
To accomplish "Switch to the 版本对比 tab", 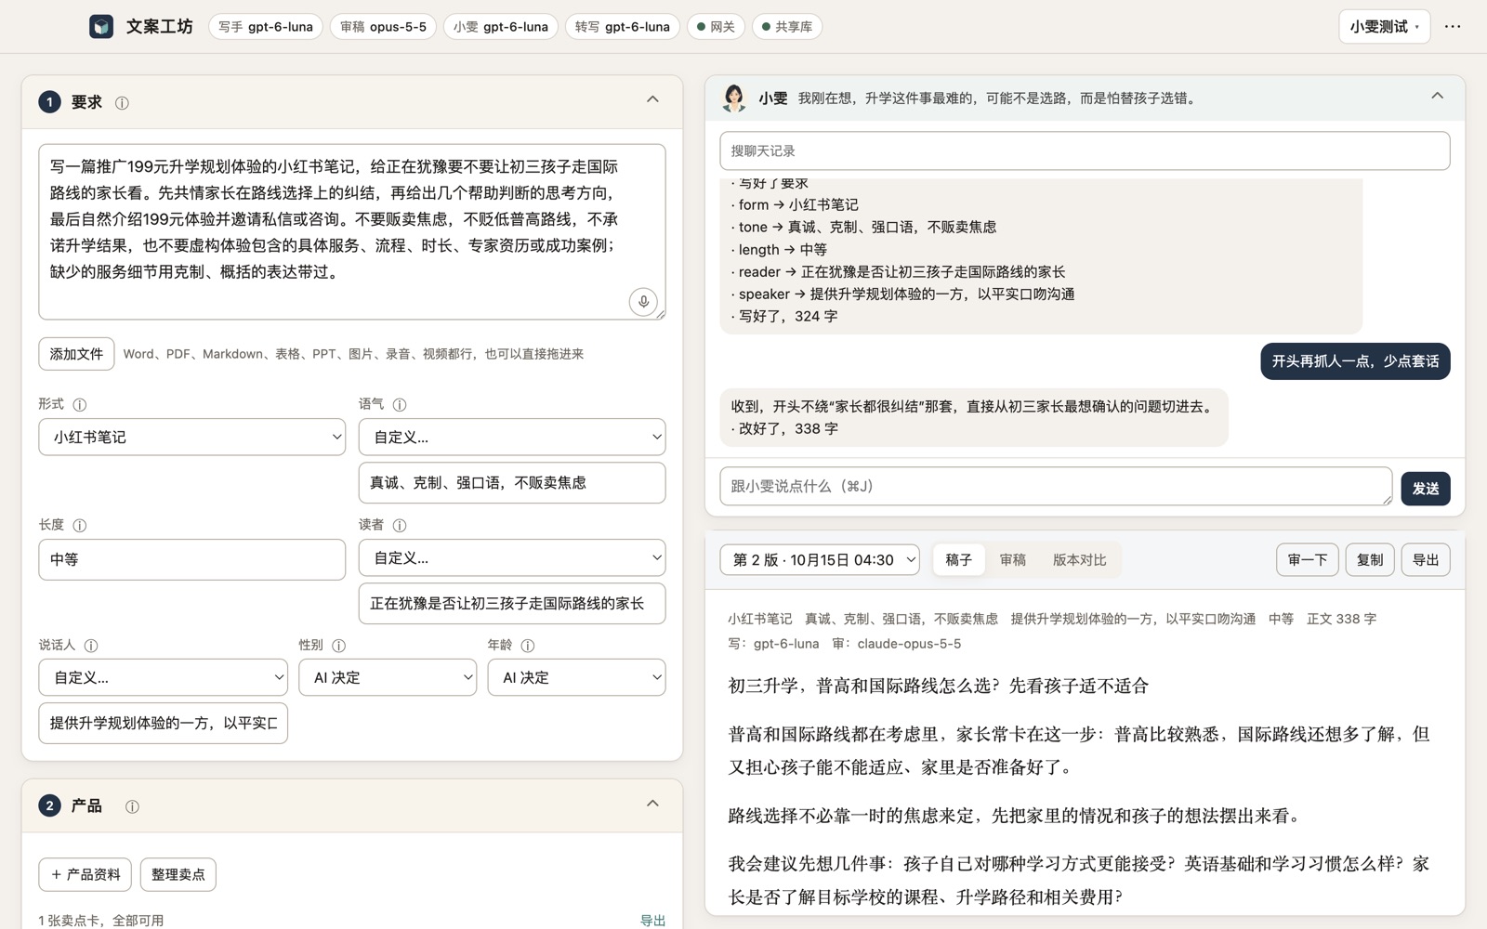I will pyautogui.click(x=1079, y=560).
